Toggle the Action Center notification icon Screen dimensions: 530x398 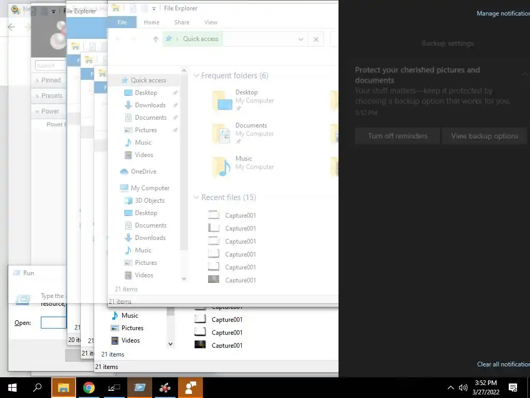click(513, 388)
